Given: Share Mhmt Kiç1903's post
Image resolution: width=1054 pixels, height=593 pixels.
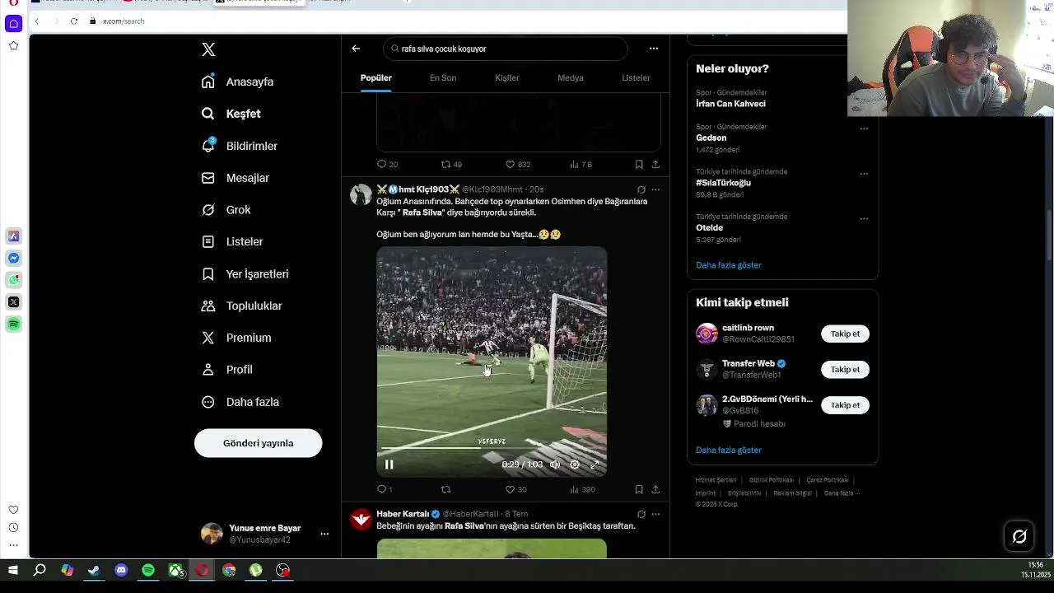Looking at the screenshot, I should [655, 489].
